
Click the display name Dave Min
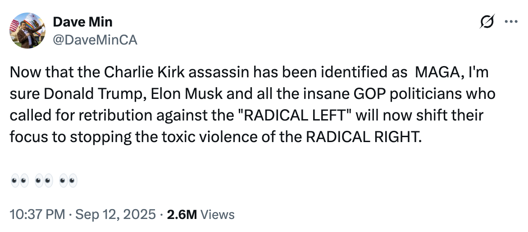pos(82,22)
